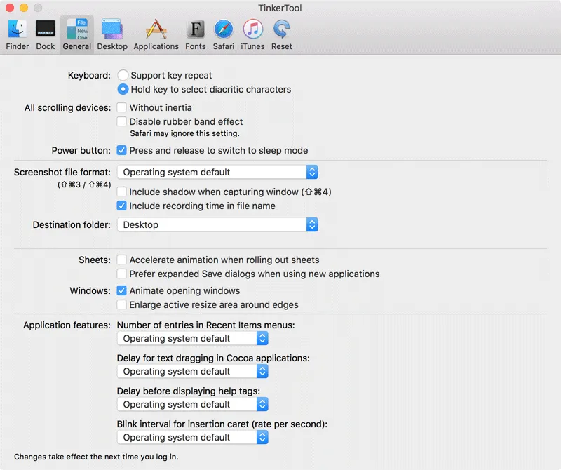
Task: Disable the rubber band effect
Action: (x=123, y=121)
